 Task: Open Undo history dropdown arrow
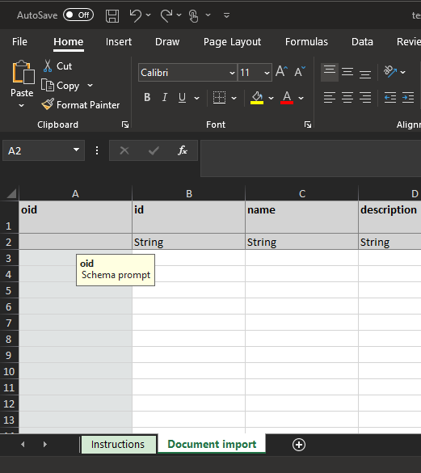point(148,15)
